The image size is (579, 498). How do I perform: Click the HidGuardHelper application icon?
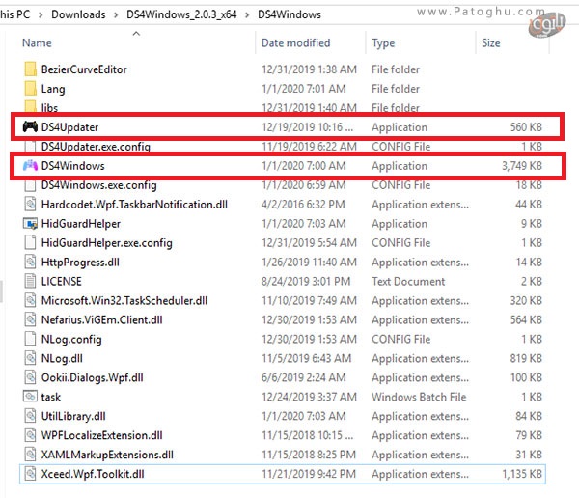30,224
